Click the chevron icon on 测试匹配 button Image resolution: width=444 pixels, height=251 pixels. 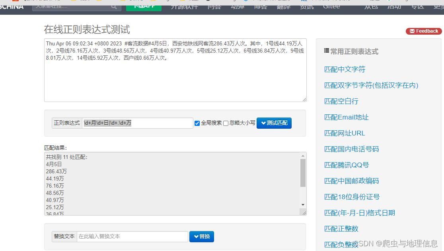point(264,123)
